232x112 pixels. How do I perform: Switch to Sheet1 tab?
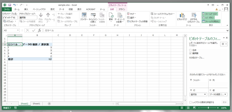tap(36, 104)
